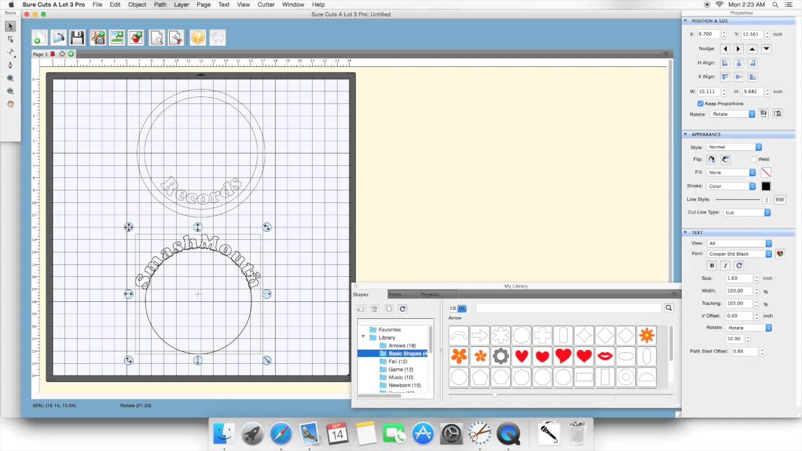The height and width of the screenshot is (451, 802).
Task: Click the black Stroke color swatch
Action: pos(766,186)
